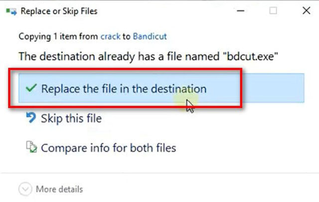Viewport: 319px width, 202px height.
Task: Click the copy dialog icon in title bar
Action: pos(11,11)
